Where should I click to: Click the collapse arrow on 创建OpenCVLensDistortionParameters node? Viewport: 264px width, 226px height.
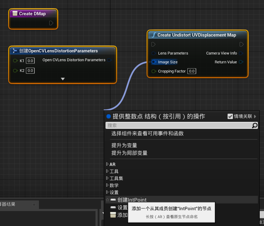pyautogui.click(x=62, y=79)
